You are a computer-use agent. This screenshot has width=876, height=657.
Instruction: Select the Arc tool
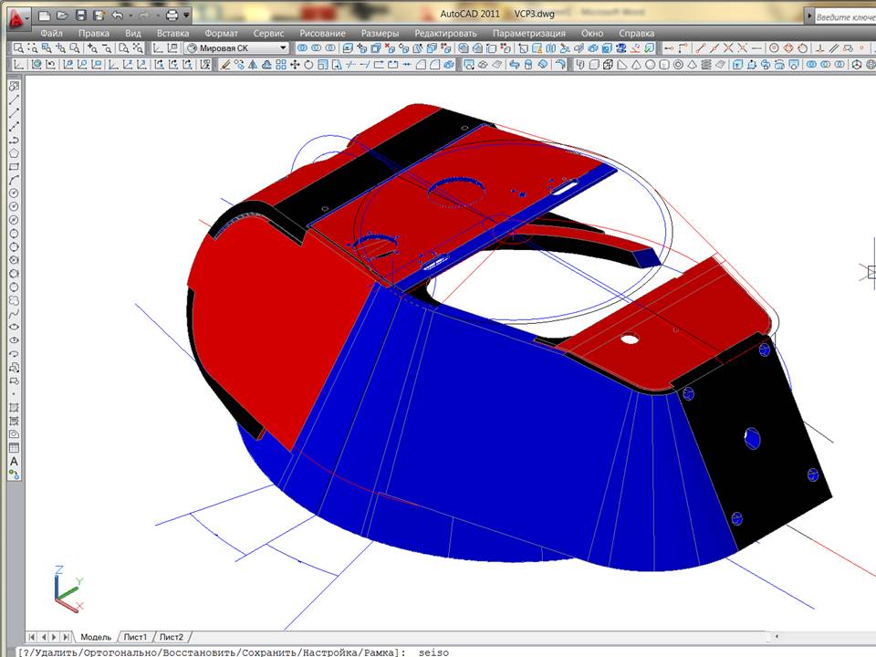pos(14,180)
